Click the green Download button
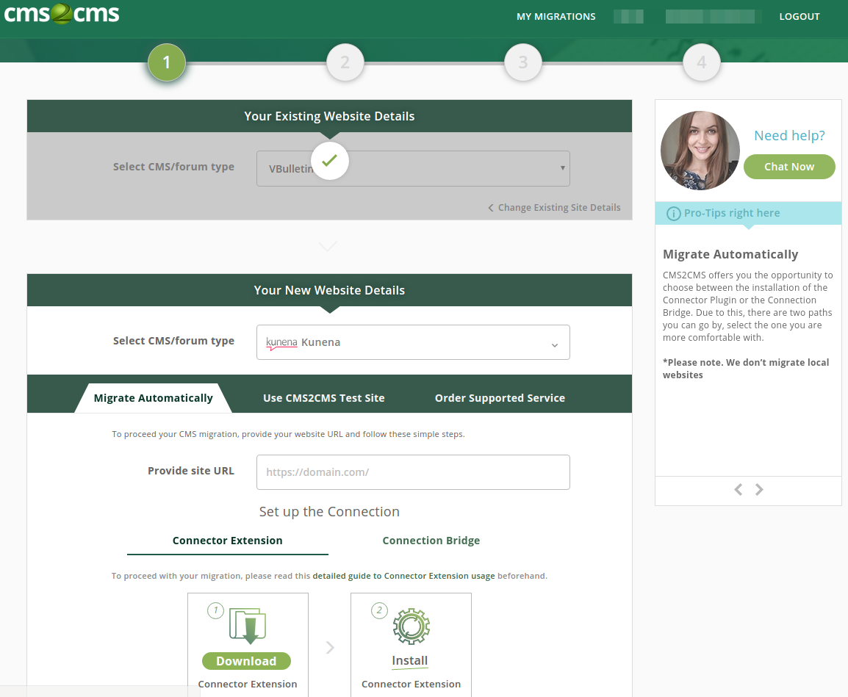The width and height of the screenshot is (848, 697). [246, 661]
